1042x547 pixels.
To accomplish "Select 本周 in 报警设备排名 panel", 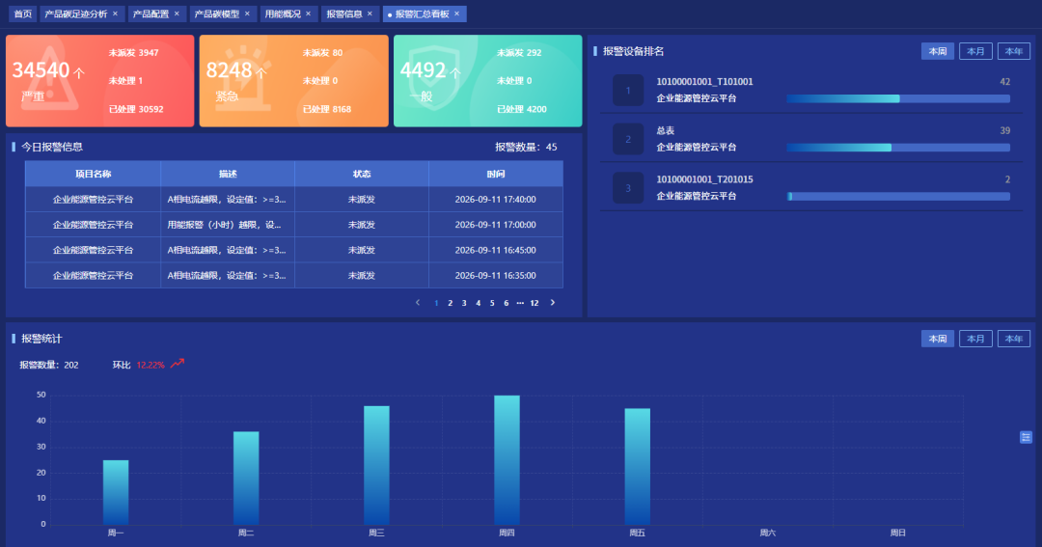I will [x=937, y=51].
